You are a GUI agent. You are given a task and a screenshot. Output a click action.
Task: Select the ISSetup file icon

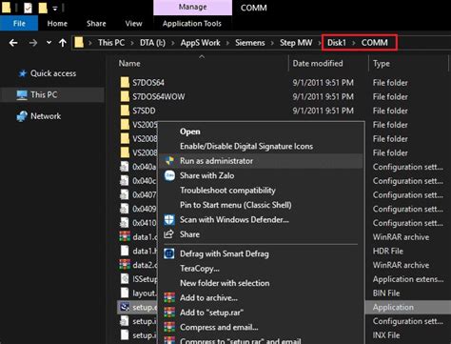125,279
